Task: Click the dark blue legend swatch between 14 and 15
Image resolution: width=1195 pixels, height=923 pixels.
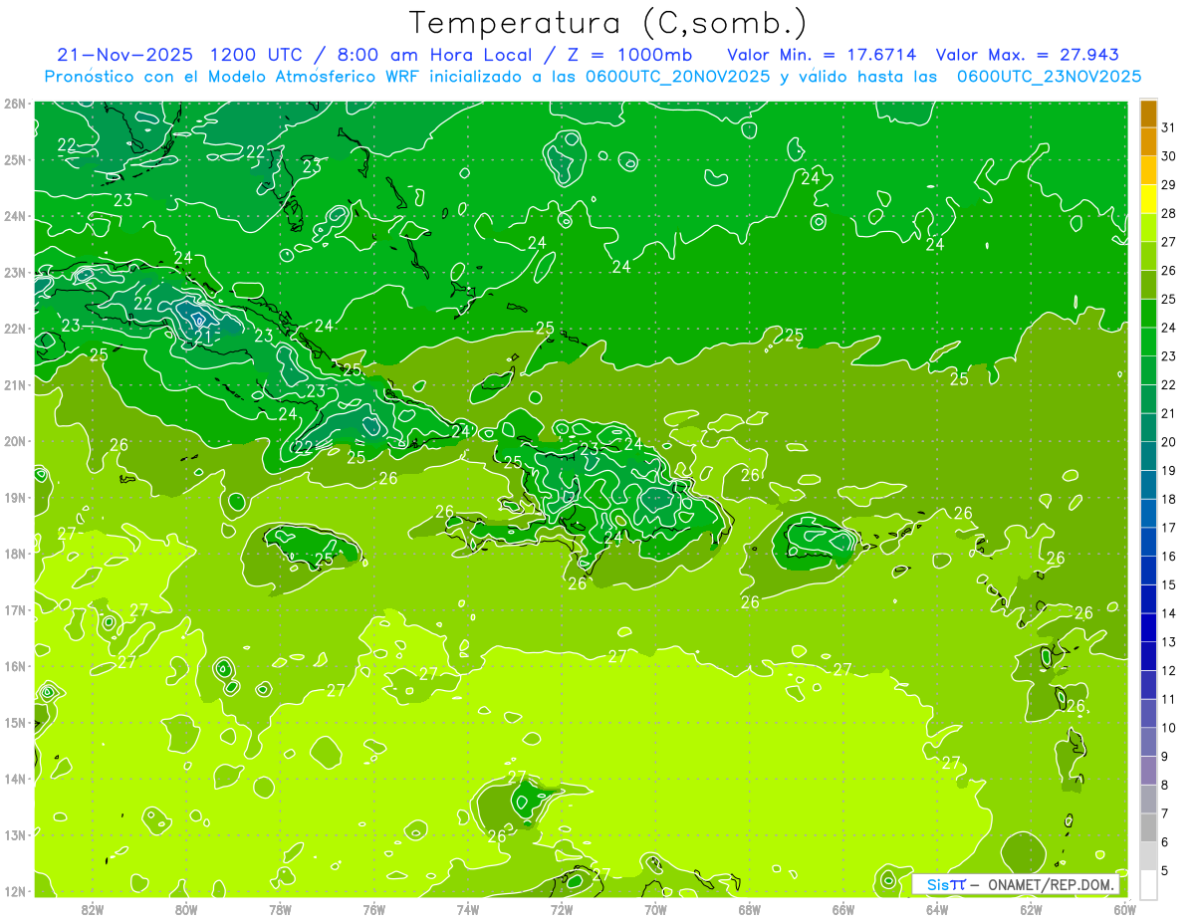Action: click(1148, 599)
